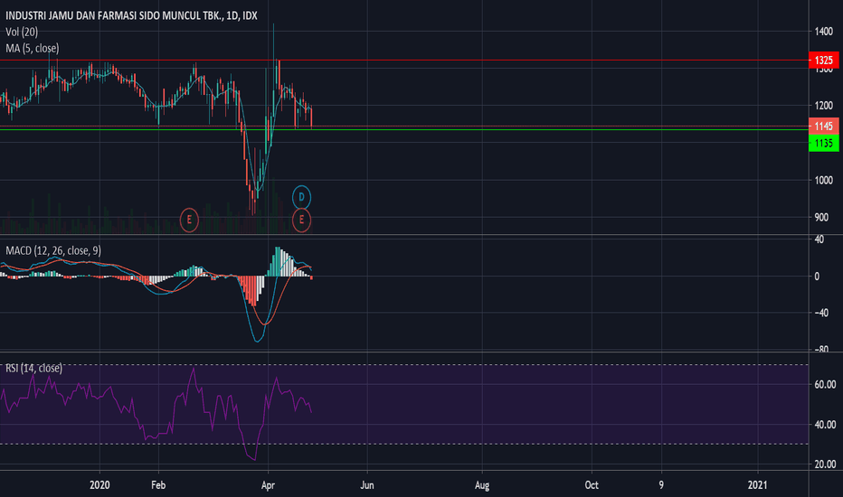
Task: Click the Aug label on the time axis
Action: pos(482,485)
